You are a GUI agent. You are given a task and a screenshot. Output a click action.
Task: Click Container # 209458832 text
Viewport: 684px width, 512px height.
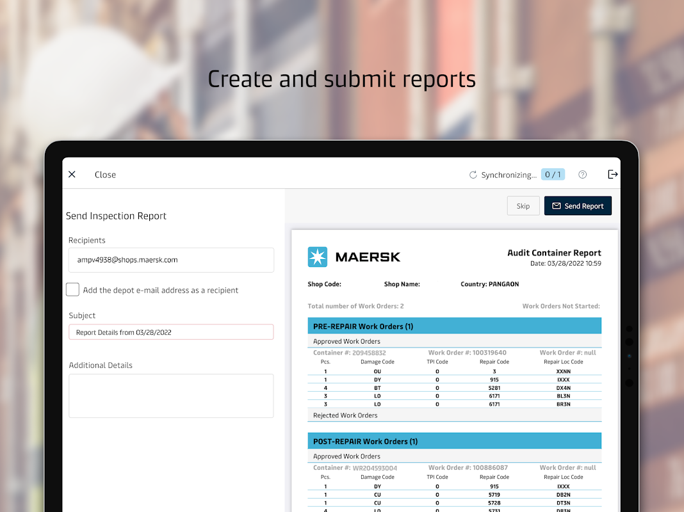click(x=350, y=353)
